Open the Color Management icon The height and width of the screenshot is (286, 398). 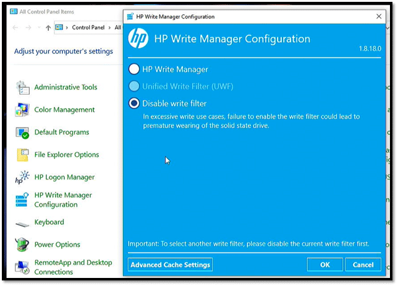(x=22, y=110)
